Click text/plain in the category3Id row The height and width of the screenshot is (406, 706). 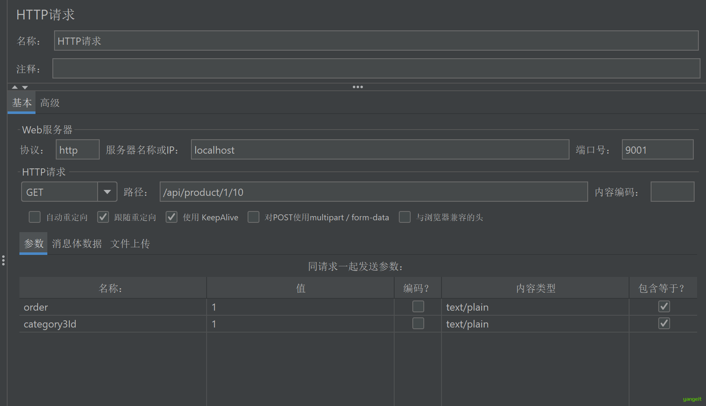click(535, 324)
